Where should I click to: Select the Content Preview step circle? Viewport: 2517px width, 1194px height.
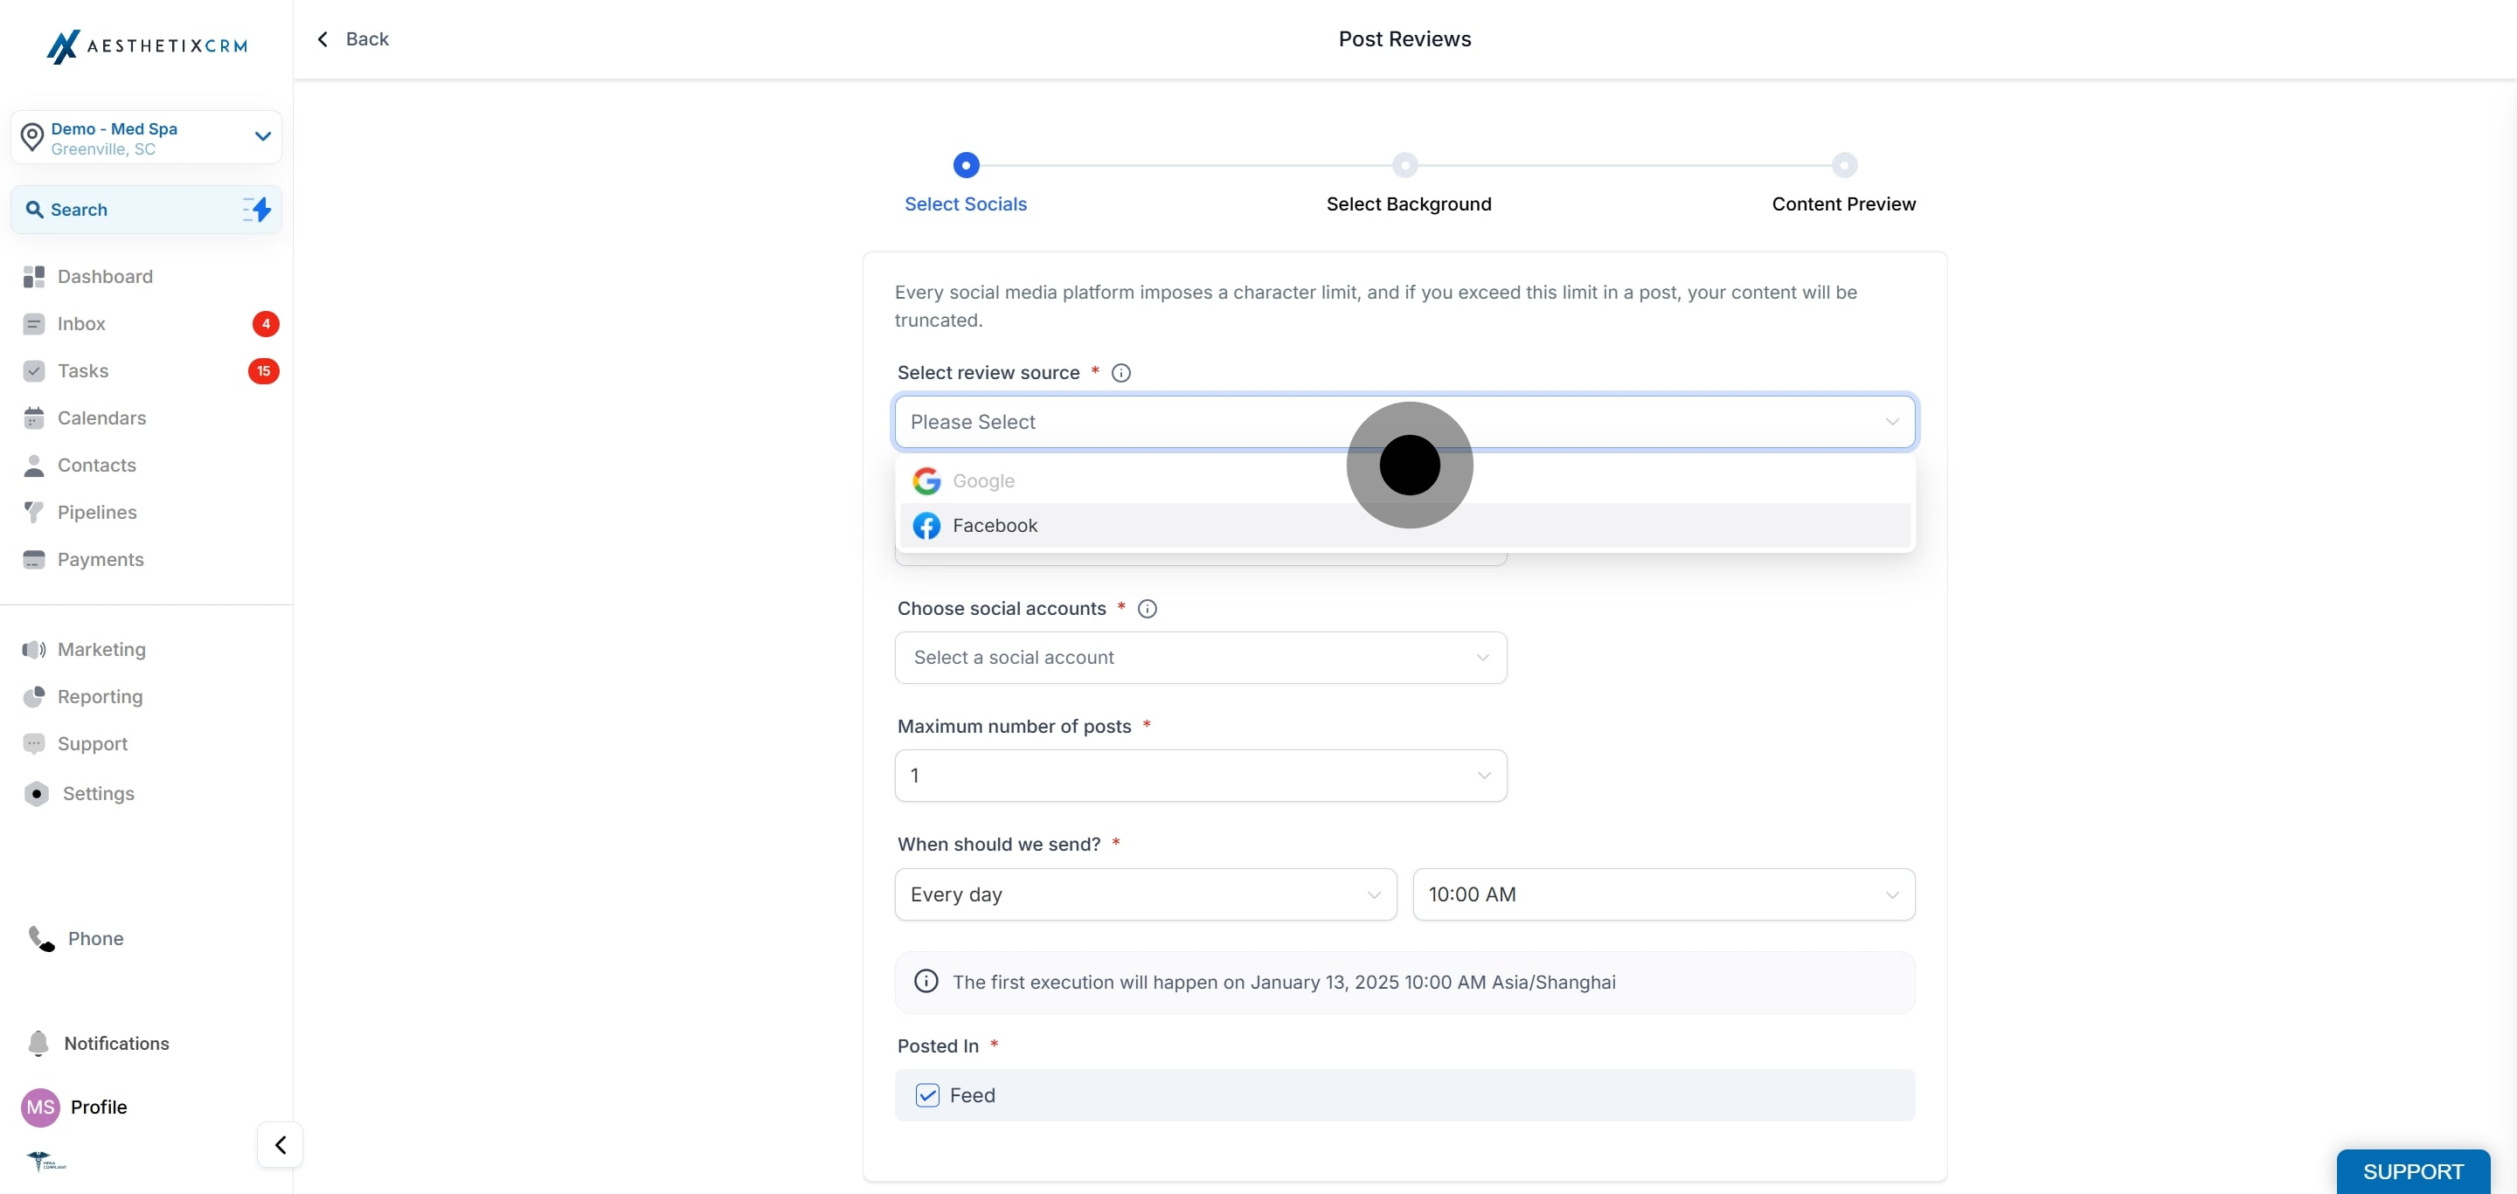click(1844, 165)
